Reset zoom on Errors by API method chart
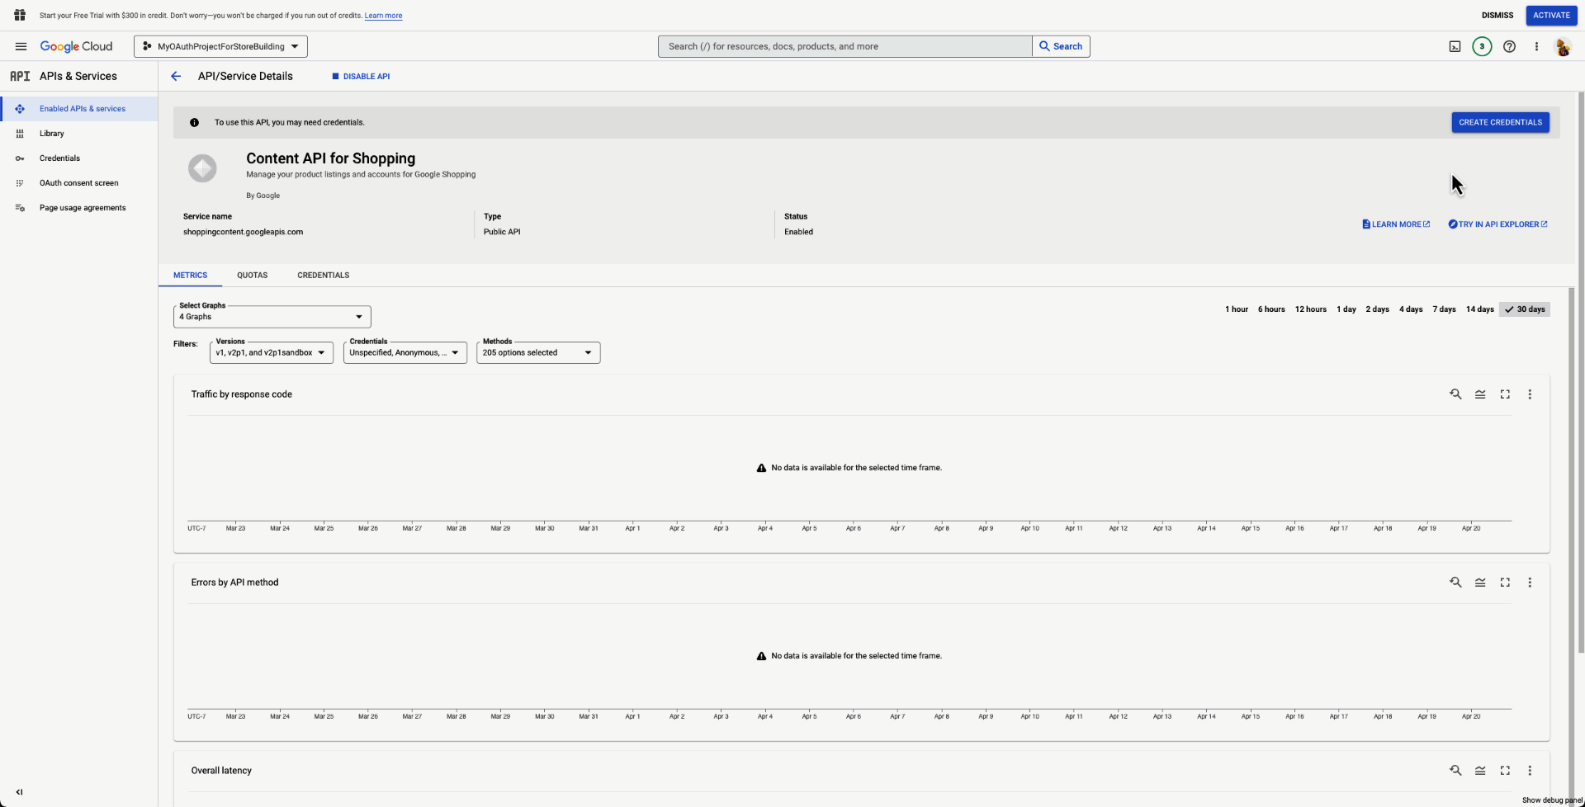This screenshot has height=807, width=1585. 1455,583
